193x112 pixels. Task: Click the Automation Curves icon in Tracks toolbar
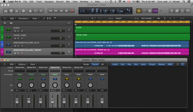tap(44, 18)
